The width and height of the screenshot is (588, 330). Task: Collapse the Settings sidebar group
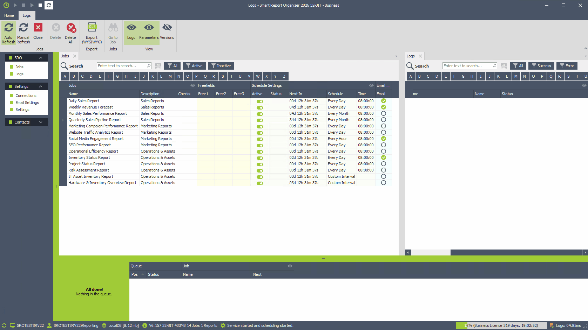(41, 86)
